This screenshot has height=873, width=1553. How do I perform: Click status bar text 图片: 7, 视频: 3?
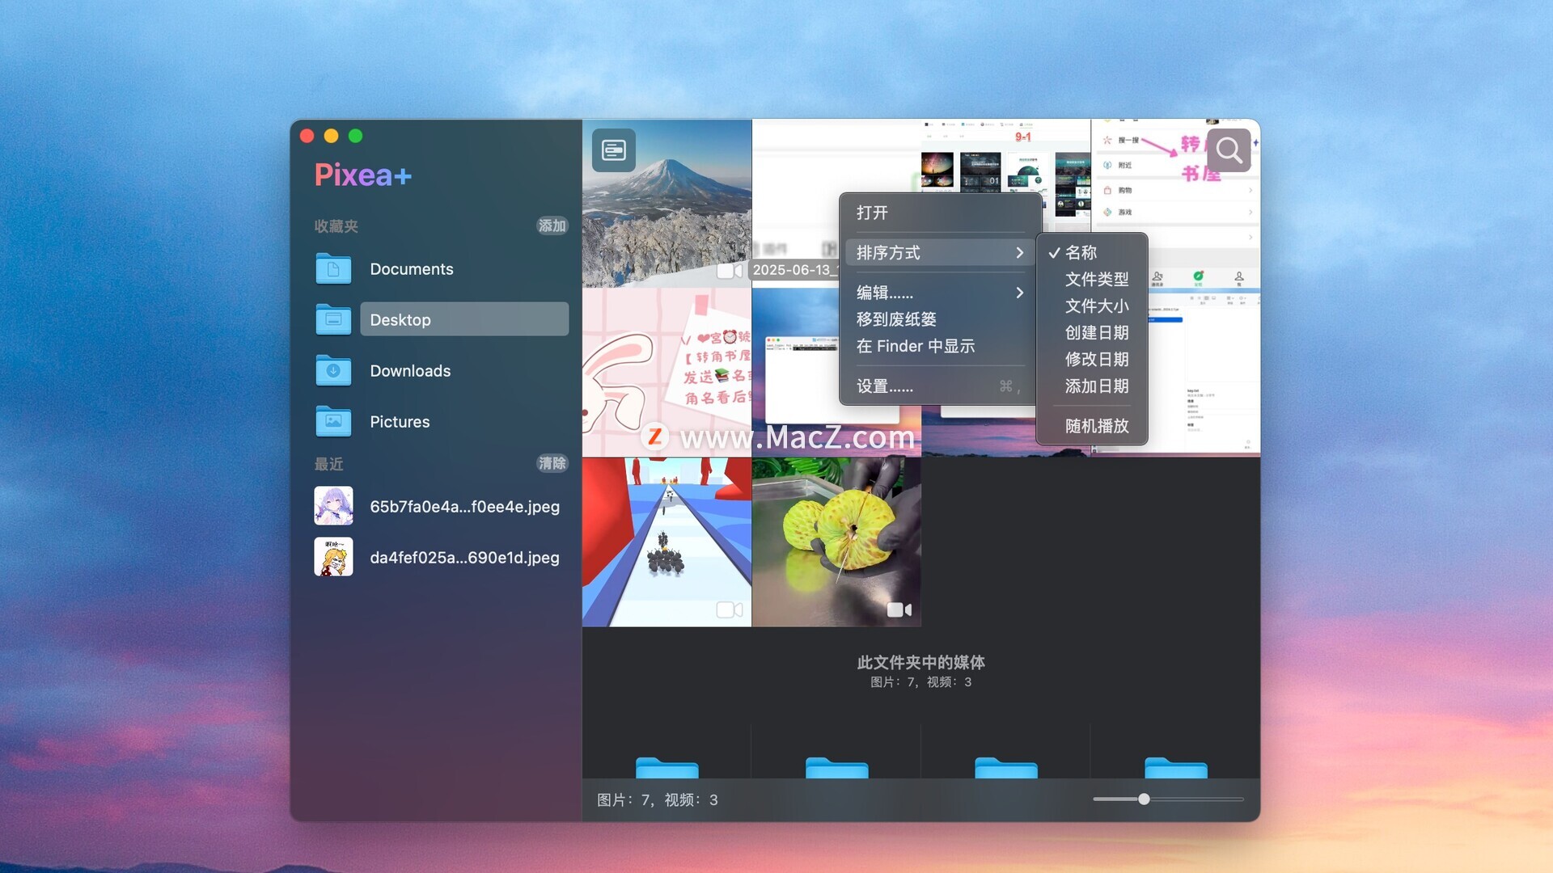click(658, 799)
